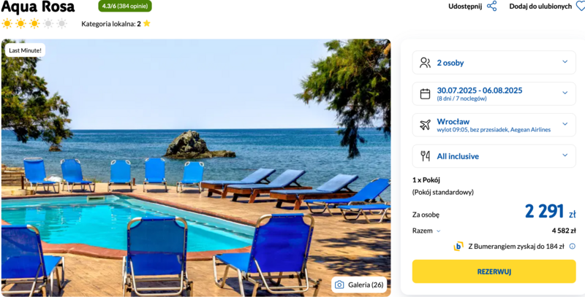Open the All inclusive board dropdown
The width and height of the screenshot is (585, 297).
(x=494, y=156)
